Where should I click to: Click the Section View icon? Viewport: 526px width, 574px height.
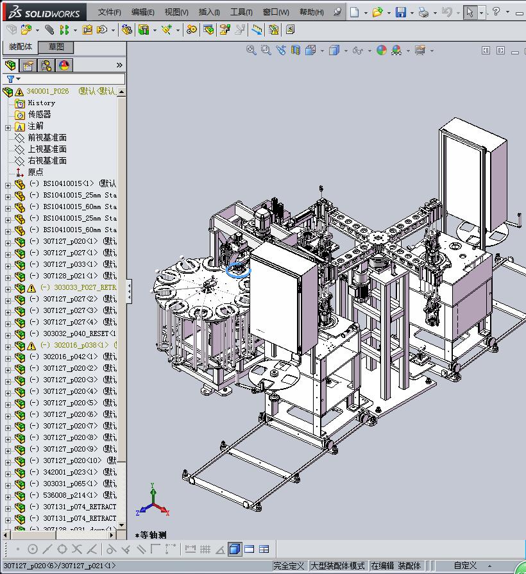296,50
